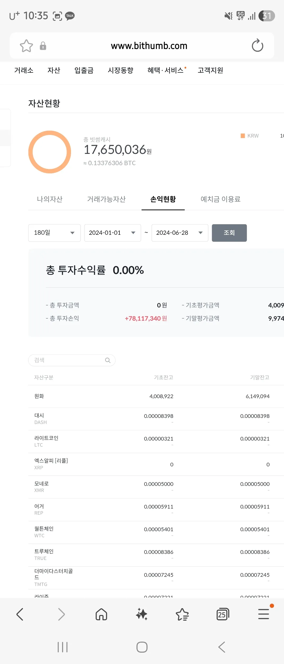The height and width of the screenshot is (664, 284).
Task: Tap the 총 투자수익률 0.00% heading
Action: (95, 270)
